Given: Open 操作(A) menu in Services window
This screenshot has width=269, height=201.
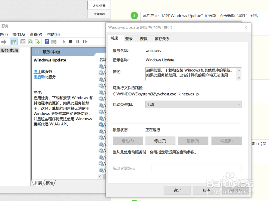Looking at the screenshot, I should (x=19, y=34).
